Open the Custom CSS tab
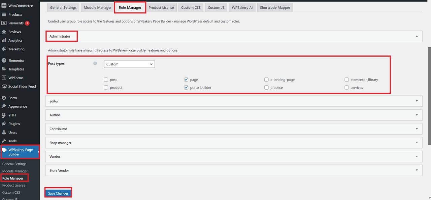431x200 pixels. coord(191,7)
